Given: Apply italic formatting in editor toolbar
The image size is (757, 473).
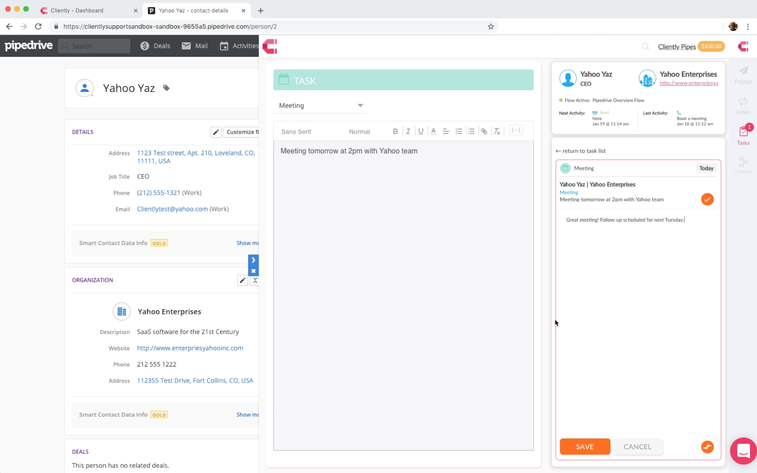Looking at the screenshot, I should point(408,131).
